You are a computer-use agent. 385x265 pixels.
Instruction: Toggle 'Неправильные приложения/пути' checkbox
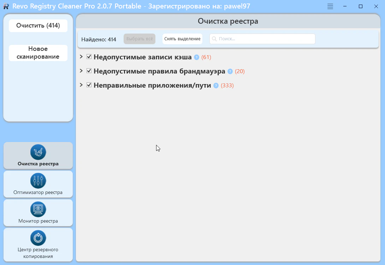[x=89, y=85]
